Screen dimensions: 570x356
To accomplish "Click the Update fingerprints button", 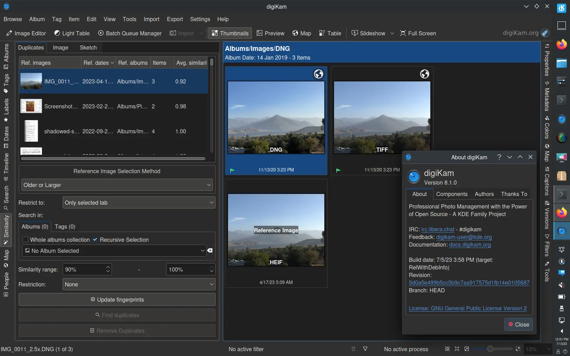I will 117,300.
